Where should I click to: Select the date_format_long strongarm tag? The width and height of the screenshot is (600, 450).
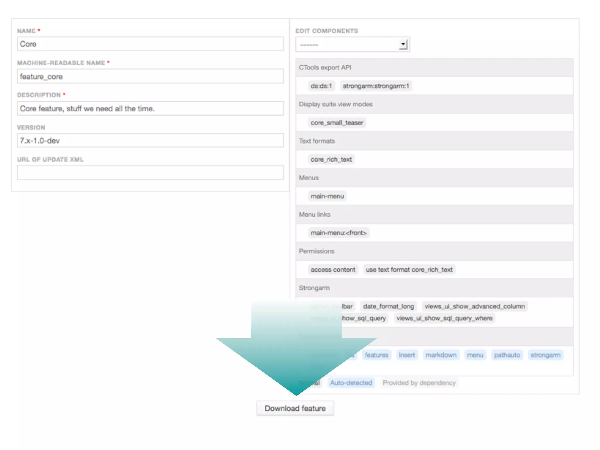pos(388,306)
